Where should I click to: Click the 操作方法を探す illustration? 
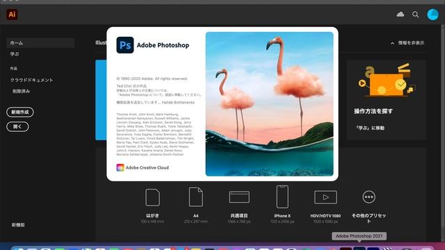pyautogui.click(x=386, y=80)
